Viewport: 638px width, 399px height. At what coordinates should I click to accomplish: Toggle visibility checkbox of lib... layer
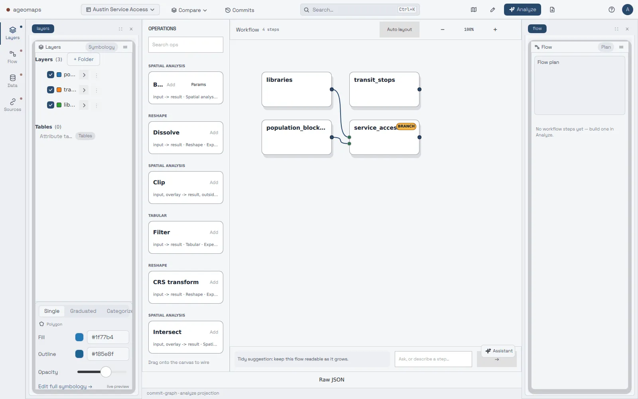point(51,105)
